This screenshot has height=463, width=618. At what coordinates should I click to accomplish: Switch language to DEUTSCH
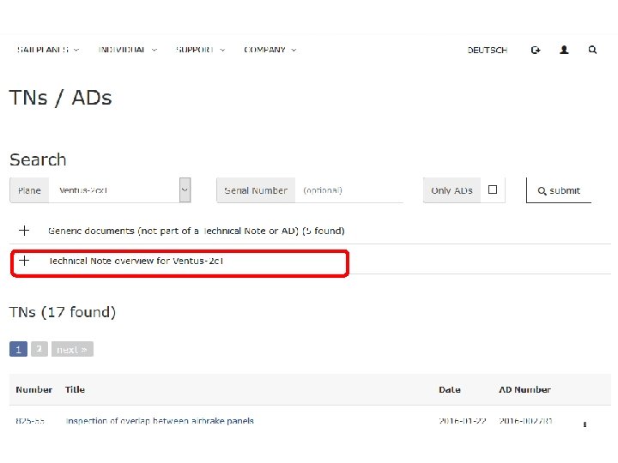click(488, 50)
